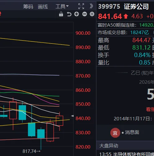
Task: Click the price change value 4.63
Action: click(x=137, y=16)
